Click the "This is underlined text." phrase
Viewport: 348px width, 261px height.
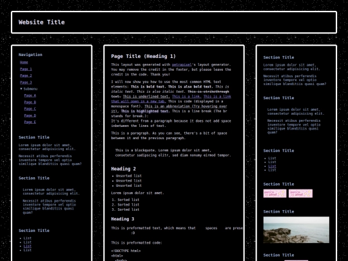146,96
